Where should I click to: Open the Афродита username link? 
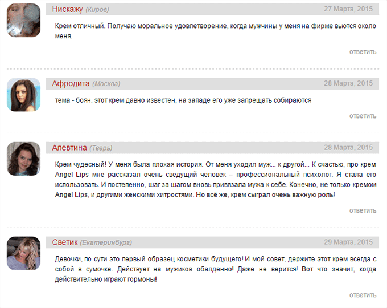(71, 83)
